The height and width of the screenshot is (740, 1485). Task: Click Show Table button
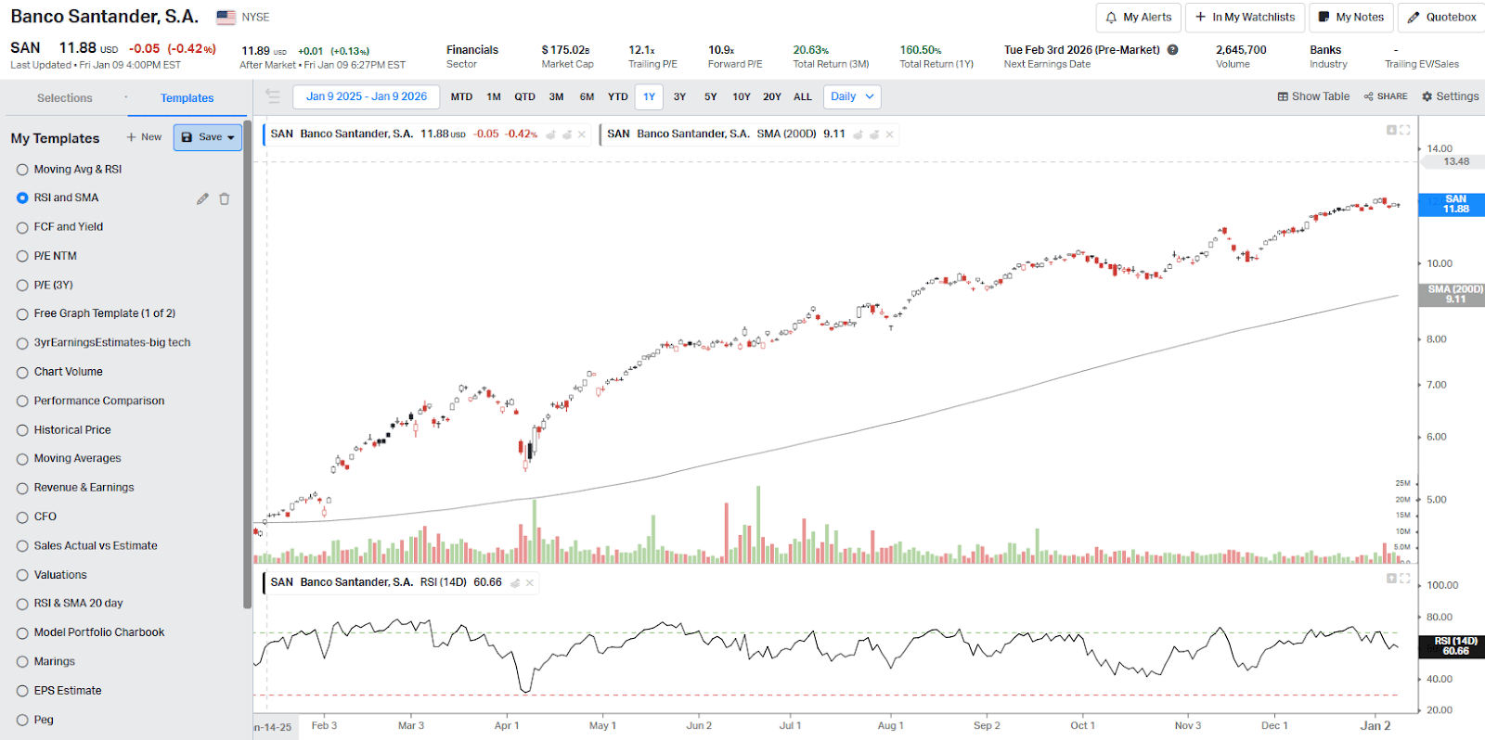pyautogui.click(x=1313, y=96)
